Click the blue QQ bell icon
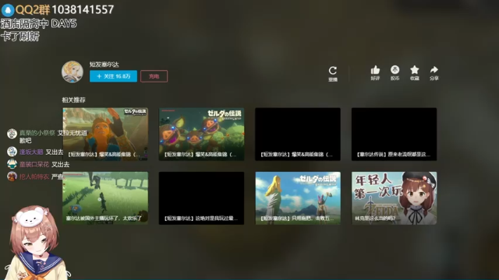Image resolution: width=499 pixels, height=280 pixels. click(x=8, y=10)
